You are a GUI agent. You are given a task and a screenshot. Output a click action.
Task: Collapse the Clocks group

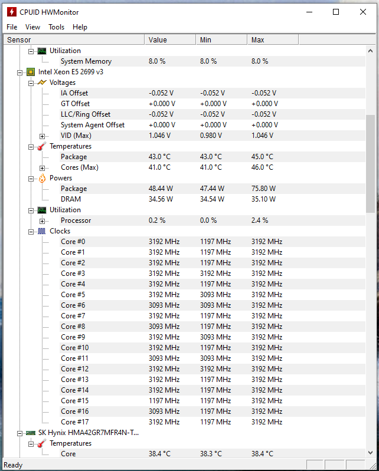point(31,232)
